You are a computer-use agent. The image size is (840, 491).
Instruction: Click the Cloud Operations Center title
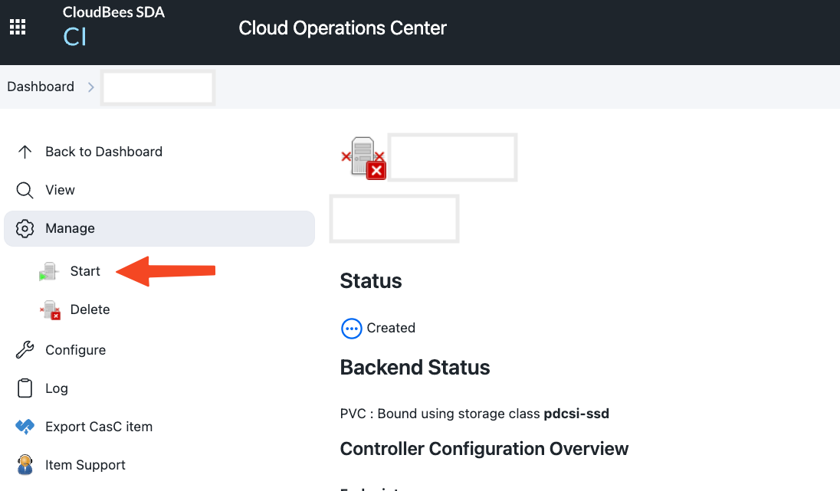[x=343, y=28]
